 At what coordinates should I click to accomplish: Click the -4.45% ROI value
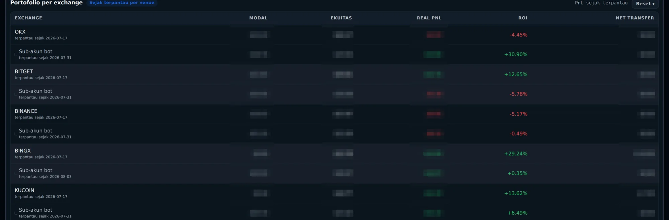[518, 35]
